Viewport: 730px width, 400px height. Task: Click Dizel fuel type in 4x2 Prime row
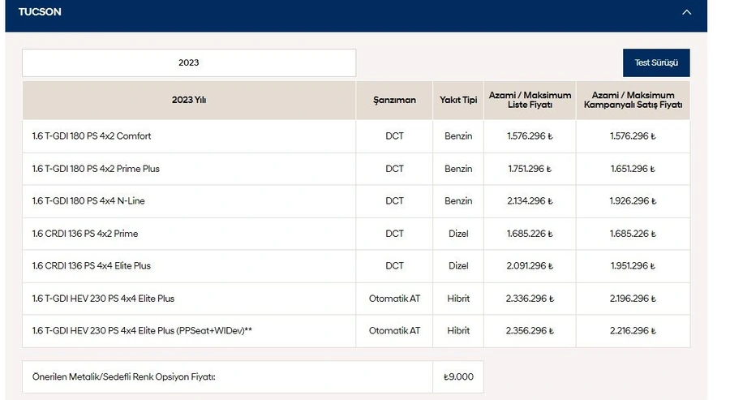tap(458, 234)
